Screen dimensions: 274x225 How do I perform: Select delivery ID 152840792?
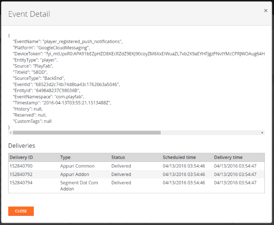tap(21, 175)
